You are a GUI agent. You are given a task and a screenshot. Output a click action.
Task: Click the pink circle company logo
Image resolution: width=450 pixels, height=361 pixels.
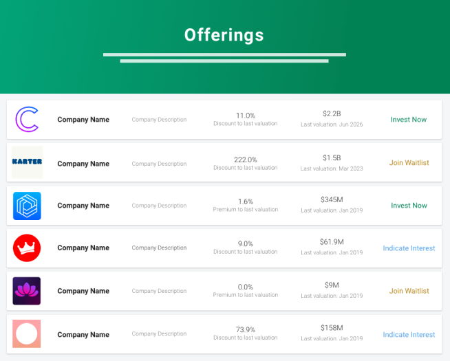pyautogui.click(x=27, y=334)
